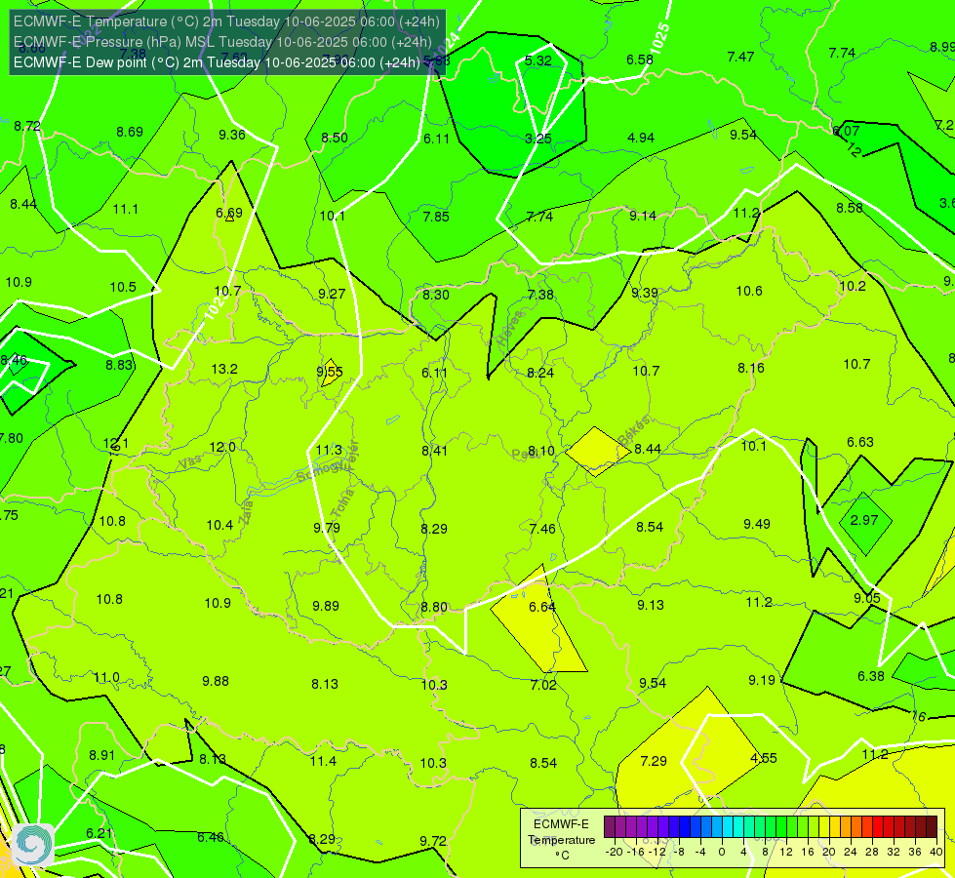The image size is (955, 878).
Task: Click the 9.72 dew point value
Action: [433, 841]
